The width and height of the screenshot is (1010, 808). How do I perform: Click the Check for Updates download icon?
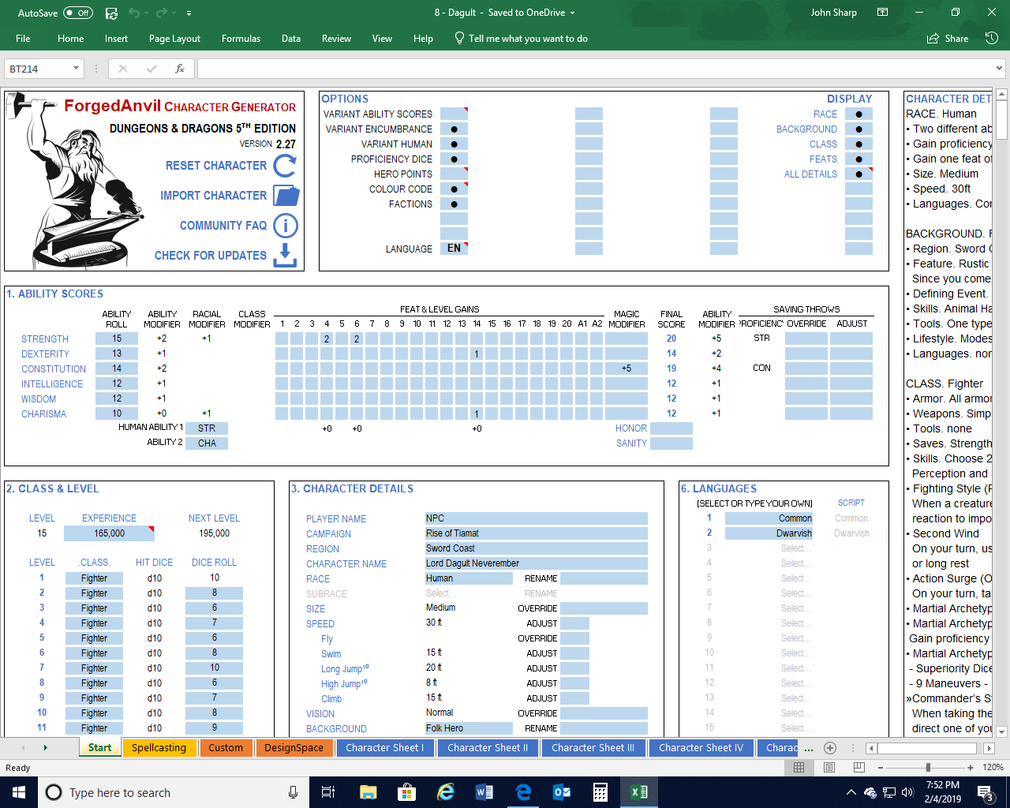coord(285,255)
